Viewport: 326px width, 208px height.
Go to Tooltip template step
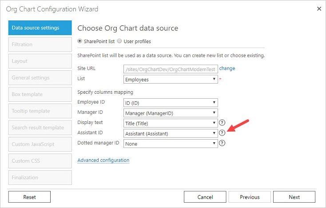click(40, 111)
